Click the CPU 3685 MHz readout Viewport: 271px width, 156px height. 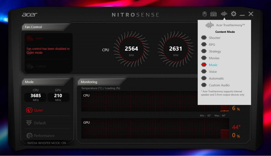(36, 97)
